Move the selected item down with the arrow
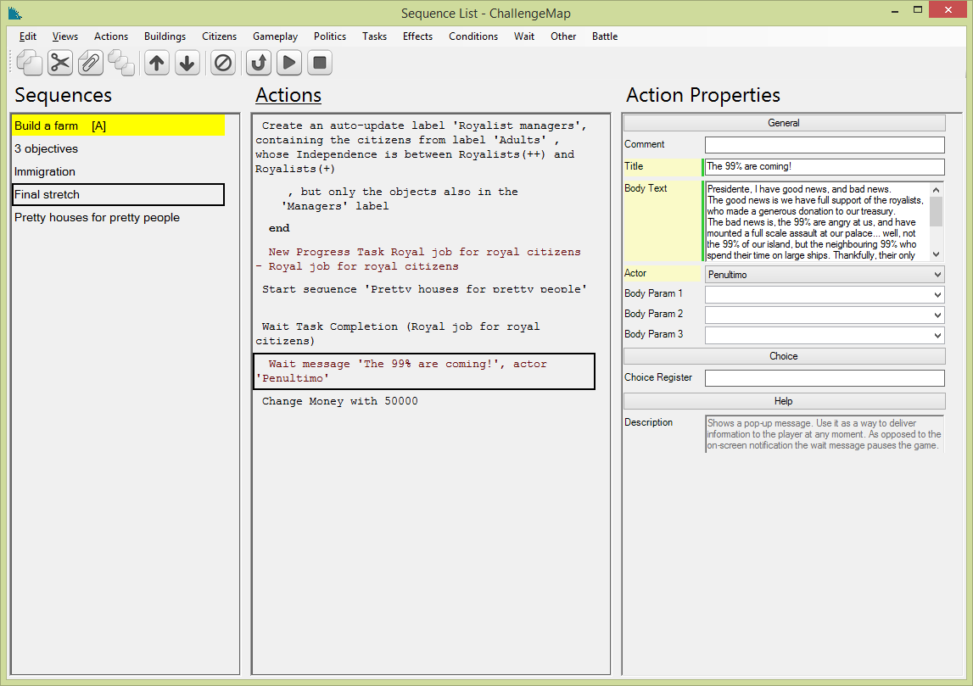This screenshot has width=973, height=686. (187, 63)
